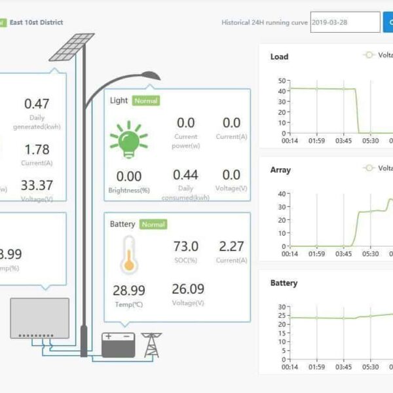Click the solar panel icon atop the pole
The image size is (393, 393).
[x=71, y=47]
